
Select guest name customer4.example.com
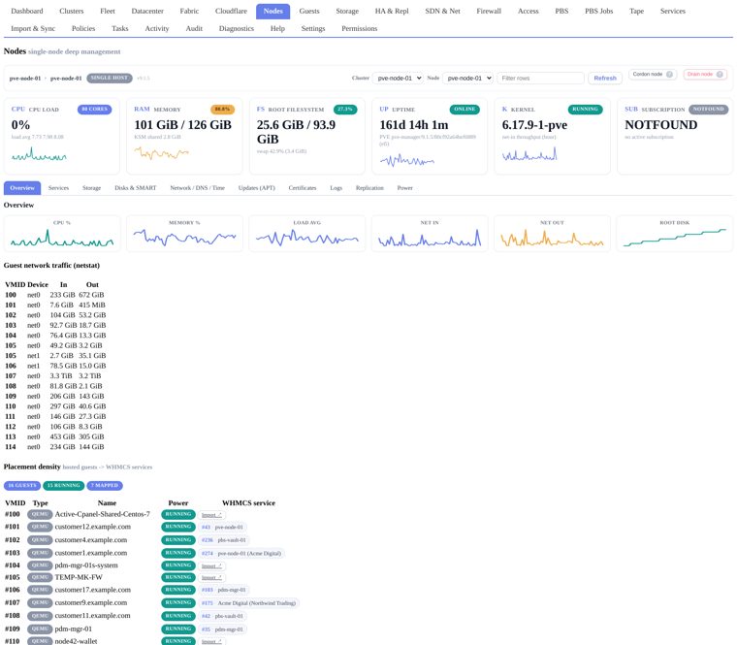(91, 540)
